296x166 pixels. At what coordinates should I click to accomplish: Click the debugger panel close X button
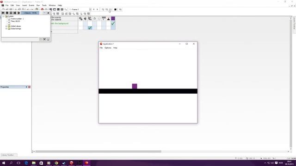[48, 13]
